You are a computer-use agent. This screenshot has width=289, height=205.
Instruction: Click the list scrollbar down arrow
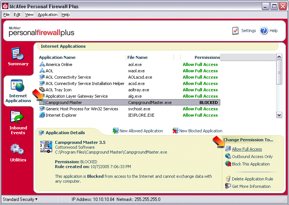point(279,115)
